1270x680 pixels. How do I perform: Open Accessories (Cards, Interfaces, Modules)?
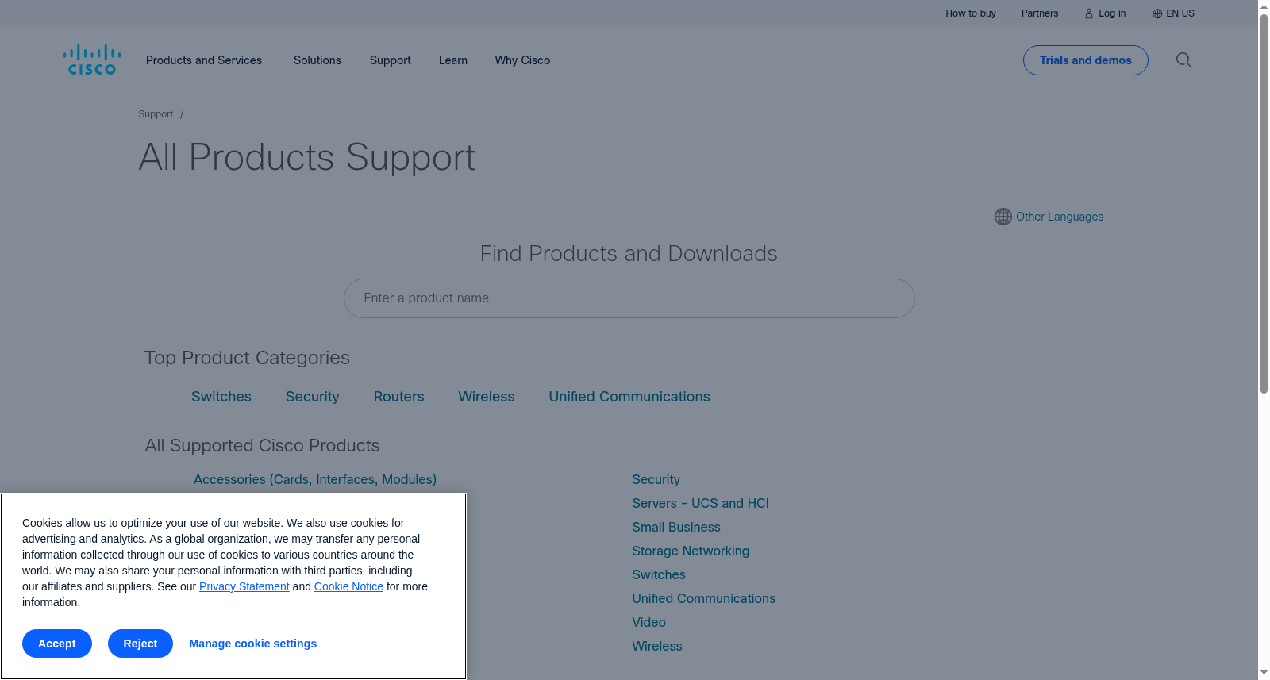[x=315, y=479]
